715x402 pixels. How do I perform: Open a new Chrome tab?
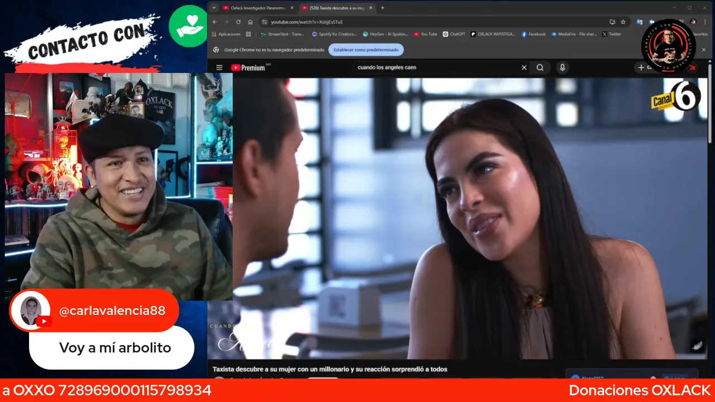coord(383,8)
